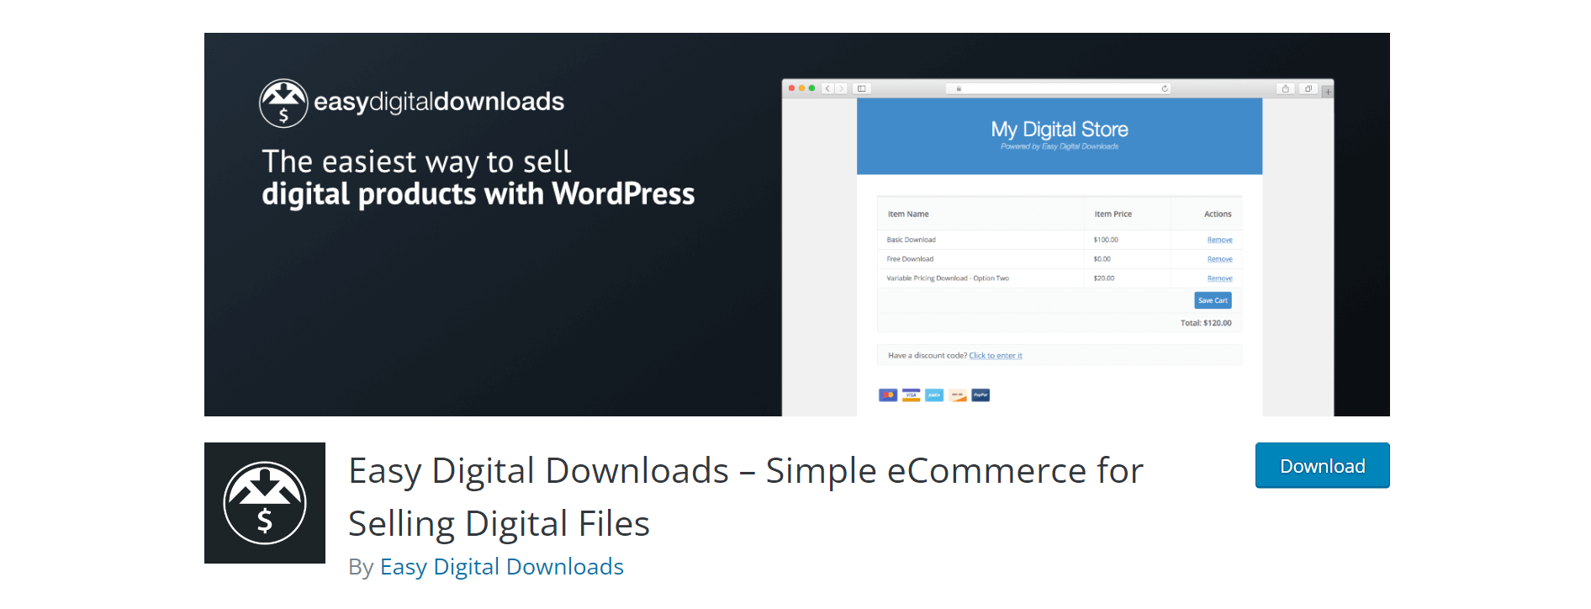Click the browser back arrow in mockup
Image resolution: width=1591 pixels, height=609 pixels.
(827, 88)
